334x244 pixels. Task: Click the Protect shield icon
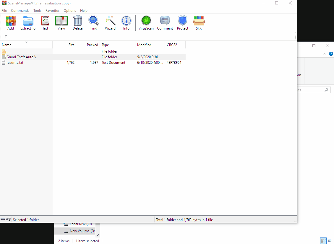click(183, 23)
